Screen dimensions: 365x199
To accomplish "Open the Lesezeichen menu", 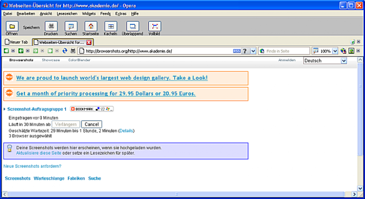I will (x=65, y=14).
